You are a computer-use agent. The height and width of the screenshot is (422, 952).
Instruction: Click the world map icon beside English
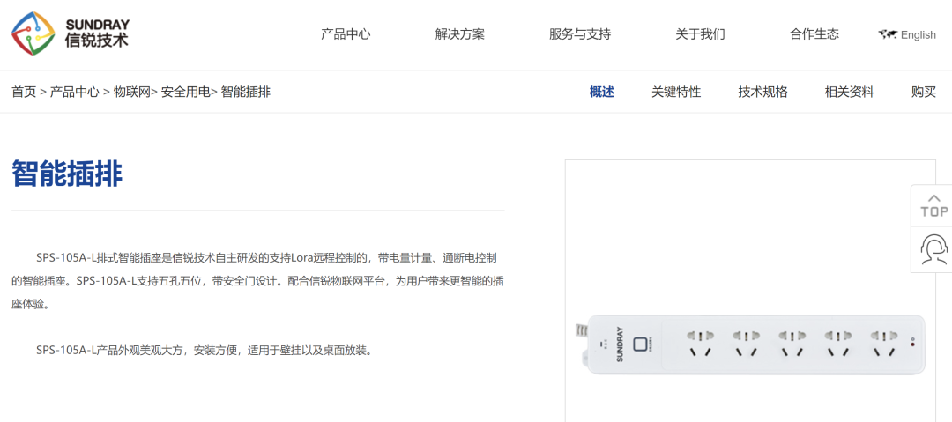(x=888, y=34)
